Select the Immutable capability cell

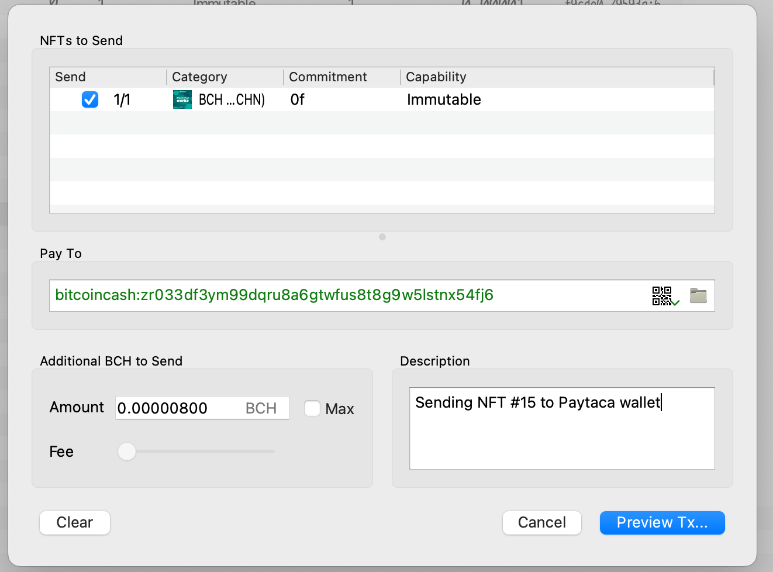pyautogui.click(x=444, y=100)
